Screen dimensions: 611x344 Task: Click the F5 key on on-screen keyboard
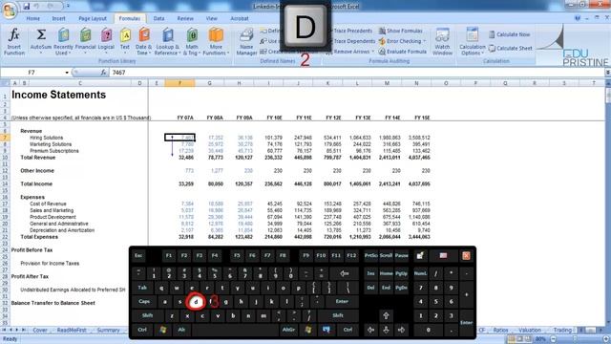[237, 256]
